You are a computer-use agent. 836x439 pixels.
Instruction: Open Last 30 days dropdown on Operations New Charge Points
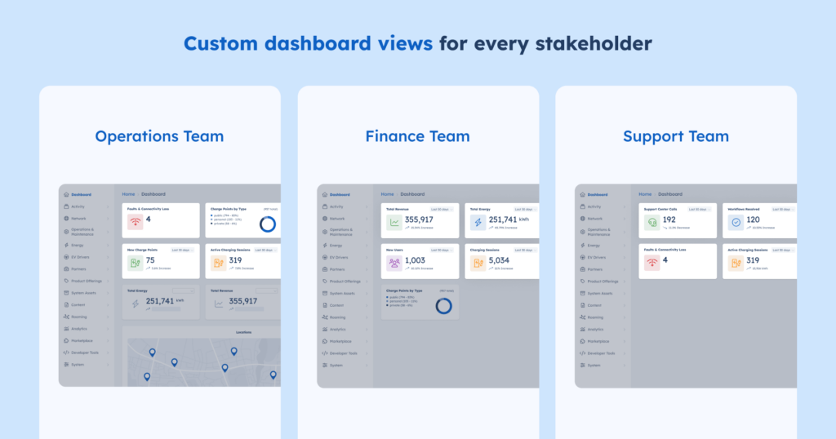tap(182, 250)
